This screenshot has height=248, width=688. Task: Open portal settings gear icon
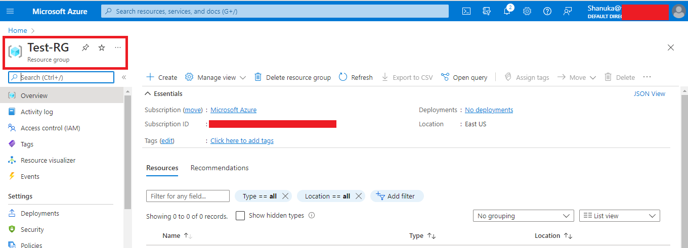(527, 11)
